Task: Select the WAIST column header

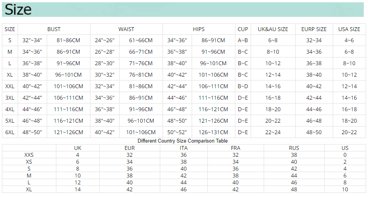Action: [x=126, y=29]
